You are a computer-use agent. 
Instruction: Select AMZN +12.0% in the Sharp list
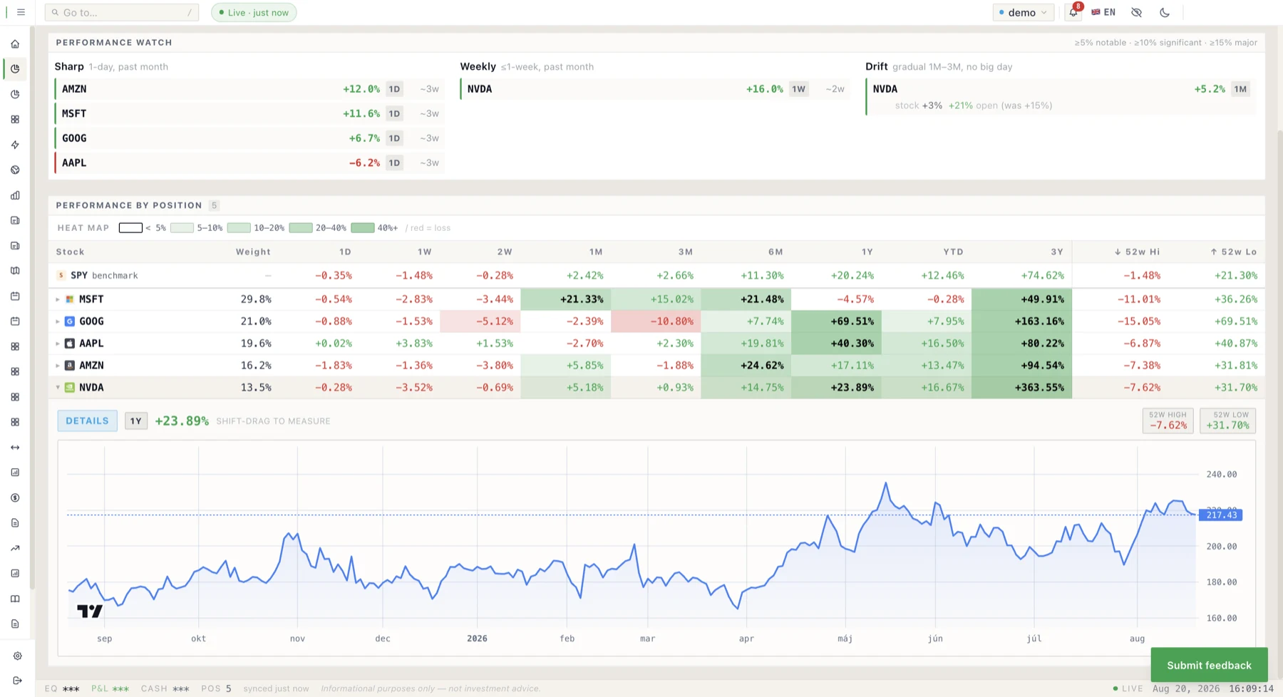coord(249,89)
